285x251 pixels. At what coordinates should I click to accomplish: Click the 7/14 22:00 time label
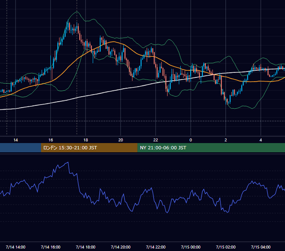pos(155,247)
